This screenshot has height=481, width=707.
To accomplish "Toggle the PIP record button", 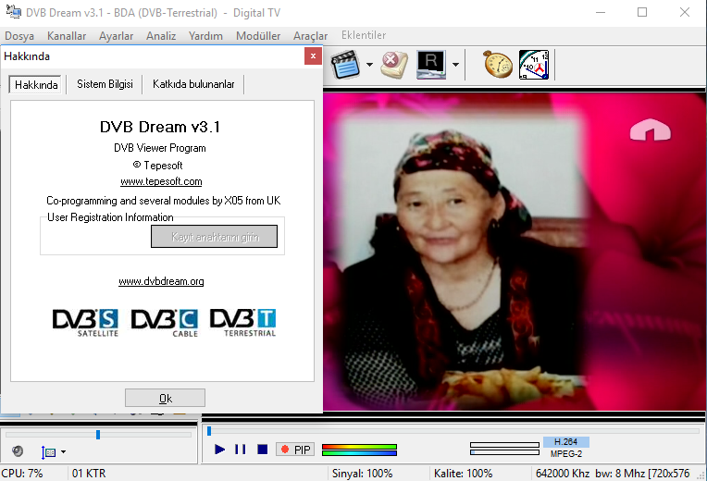I will click(x=295, y=450).
